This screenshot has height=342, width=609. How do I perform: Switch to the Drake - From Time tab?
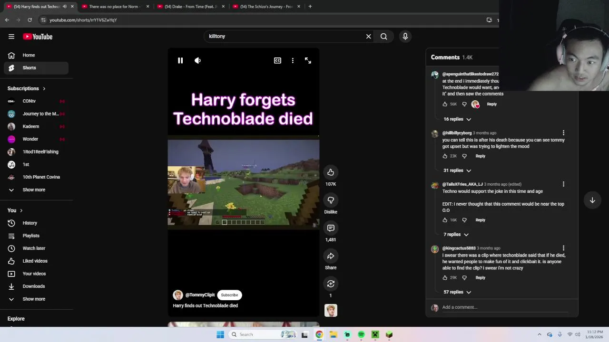(190, 7)
